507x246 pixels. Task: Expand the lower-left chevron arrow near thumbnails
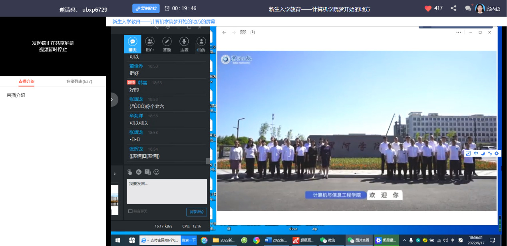115,174
